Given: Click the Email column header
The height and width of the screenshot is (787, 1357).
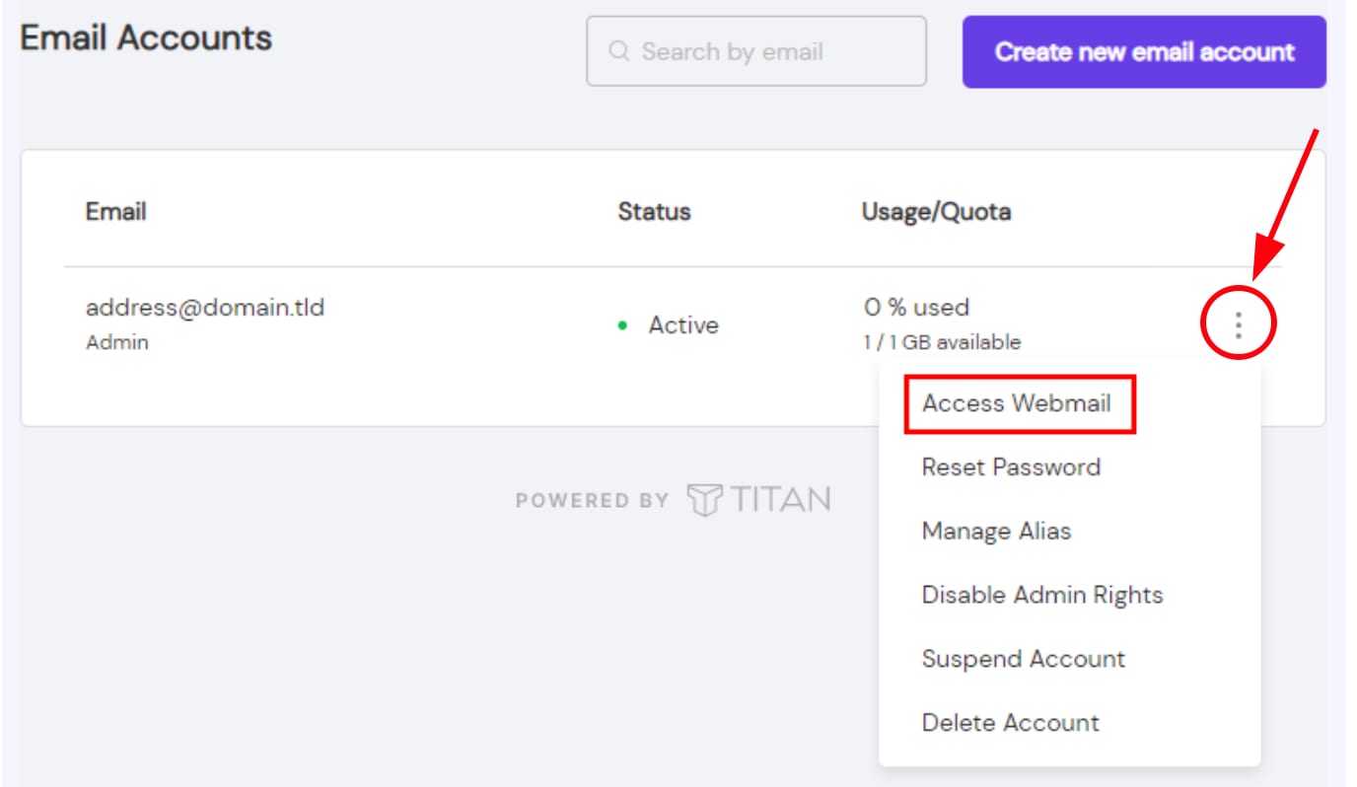Looking at the screenshot, I should tap(115, 210).
